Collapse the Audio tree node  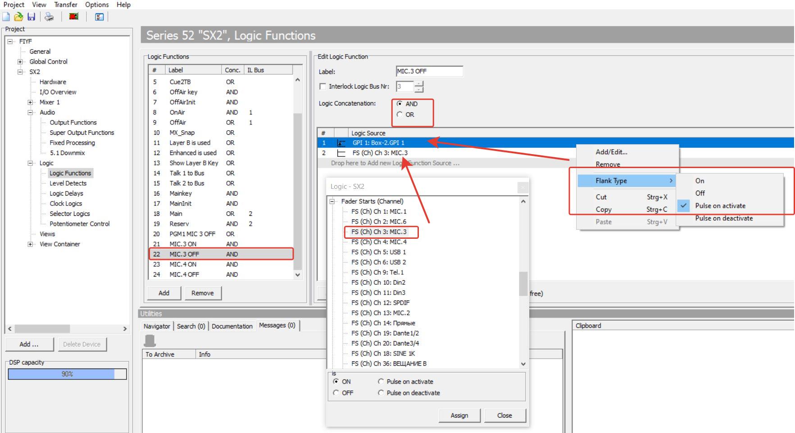pyautogui.click(x=30, y=112)
